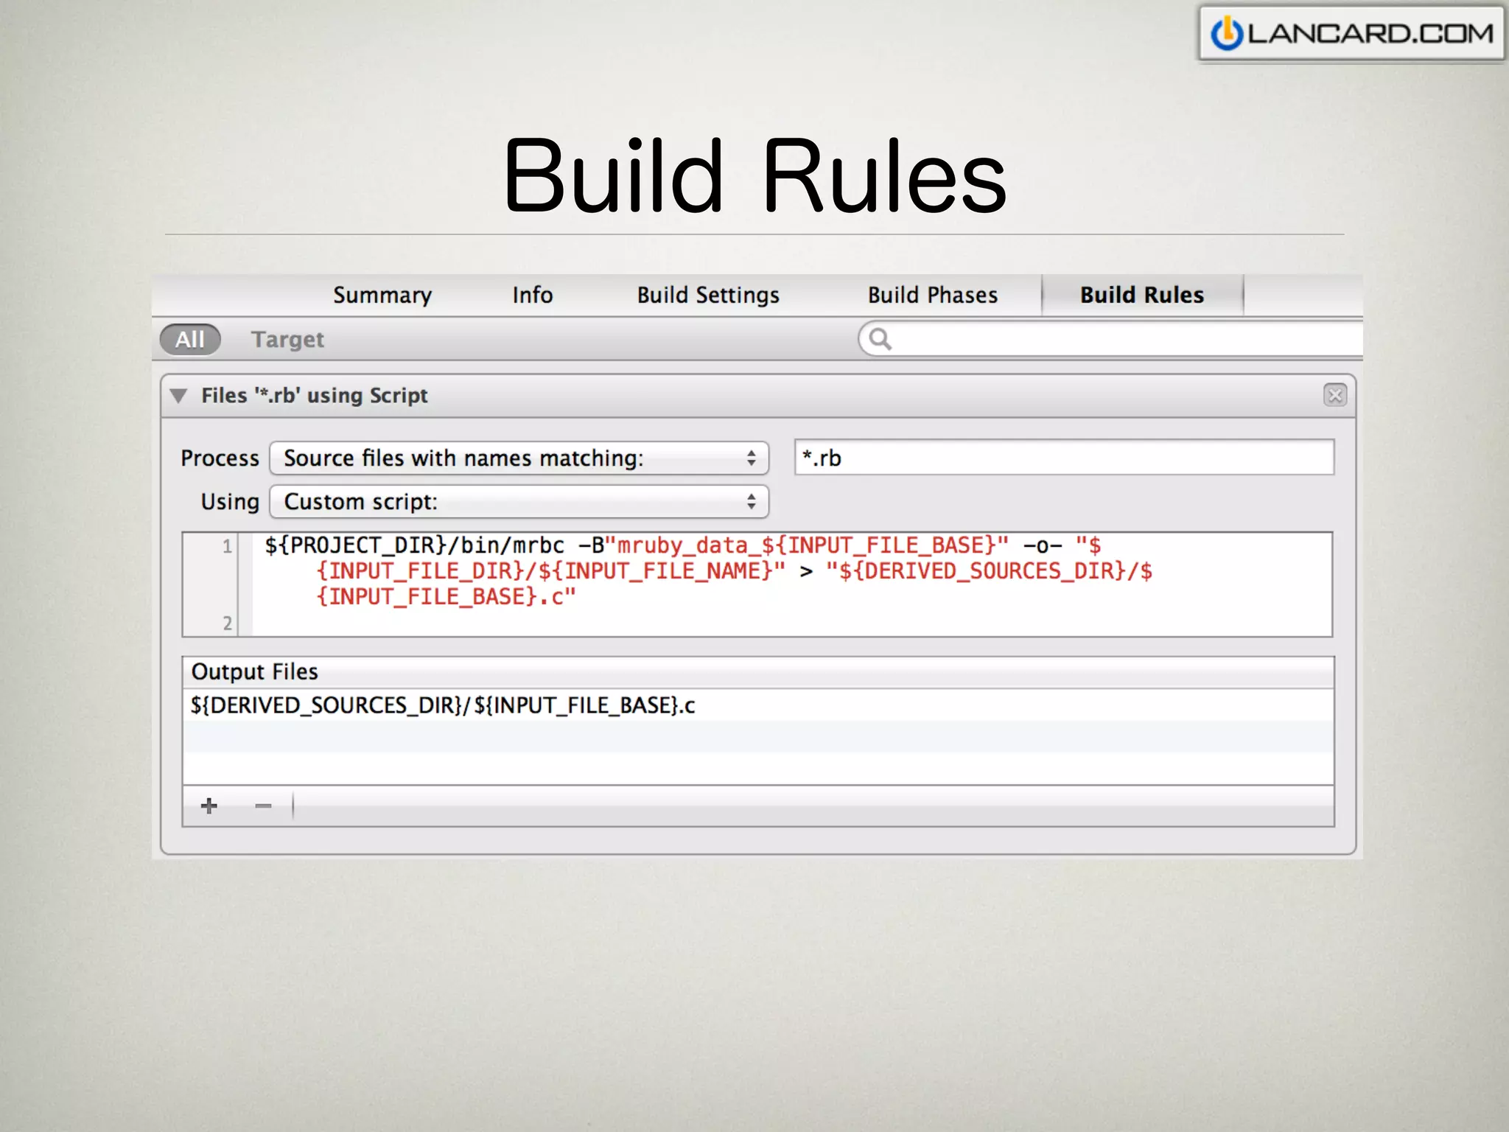This screenshot has width=1509, height=1132.
Task: Click inside the custom script editor text
Action: tap(791, 584)
